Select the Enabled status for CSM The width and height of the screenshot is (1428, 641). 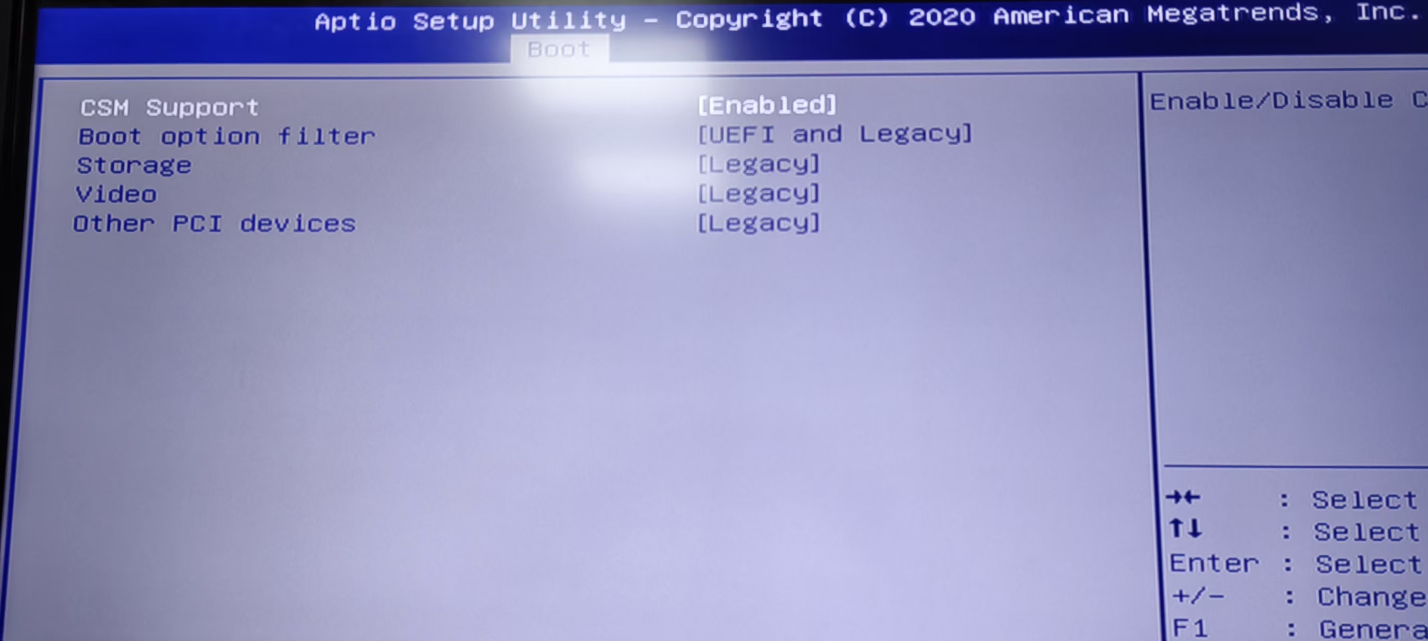click(766, 104)
